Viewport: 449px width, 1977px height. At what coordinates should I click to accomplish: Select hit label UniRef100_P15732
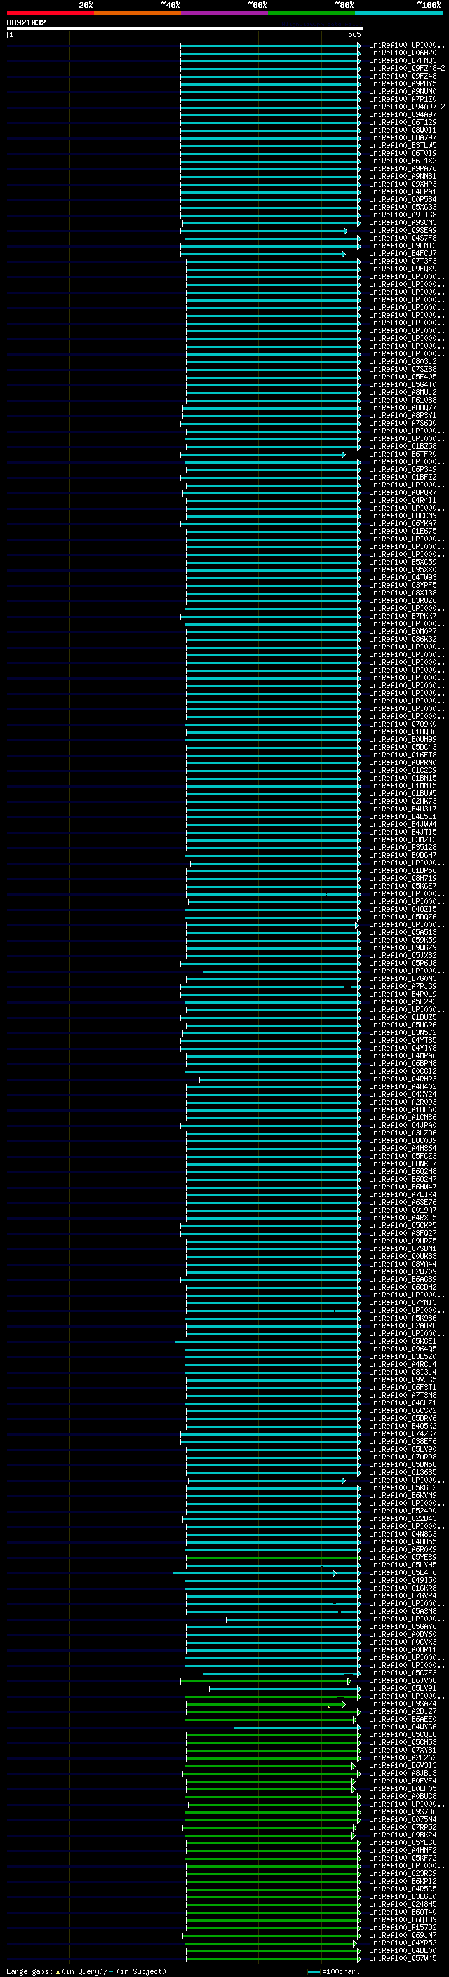(x=402, y=1927)
